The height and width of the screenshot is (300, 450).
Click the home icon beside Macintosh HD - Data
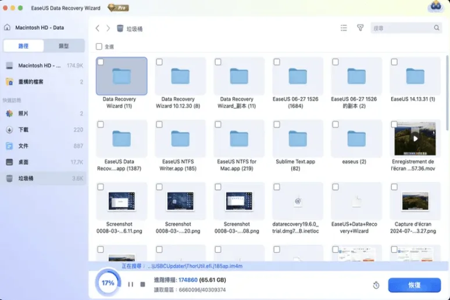point(8,27)
